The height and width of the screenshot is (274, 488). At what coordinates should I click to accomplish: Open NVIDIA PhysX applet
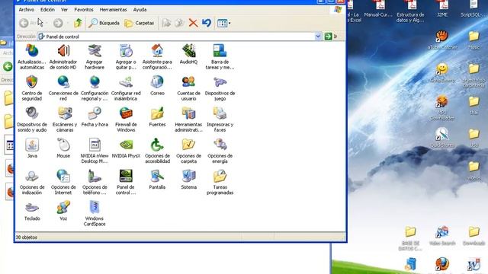(126, 148)
